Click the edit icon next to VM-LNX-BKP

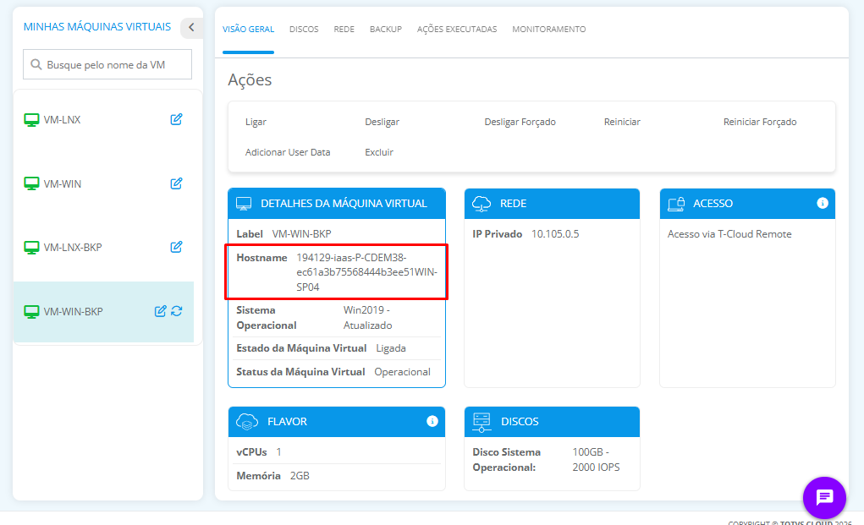(x=176, y=247)
